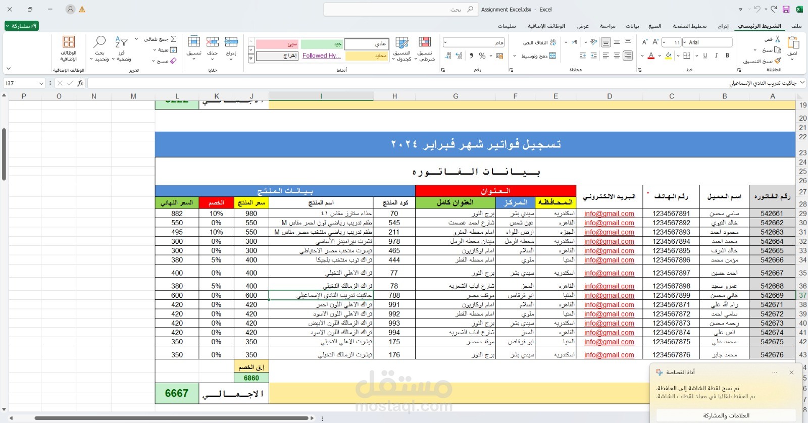Image resolution: width=808 pixels, height=423 pixels.
Task: Open the font size dropdown
Action: 664,42
